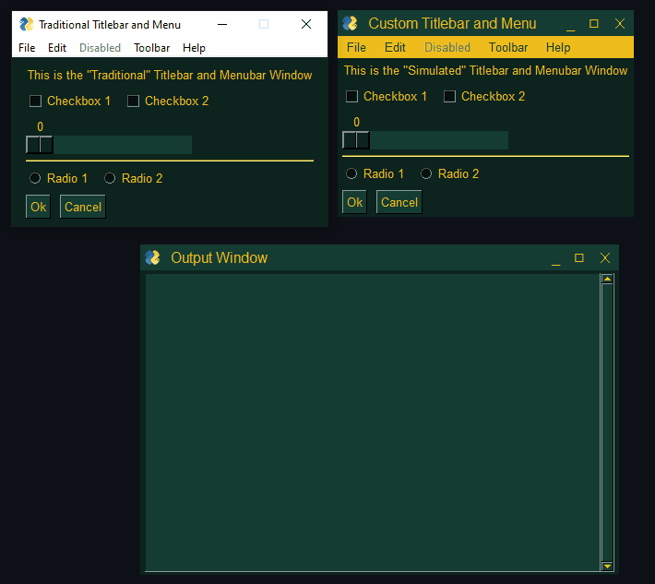Click the scroll up arrow in the Output Window
This screenshot has height=584, width=655.
click(607, 280)
